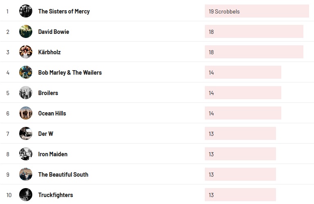The height and width of the screenshot is (204, 314).
Task: Click Iron Maiden's 13 scrobble bar
Action: (x=240, y=154)
